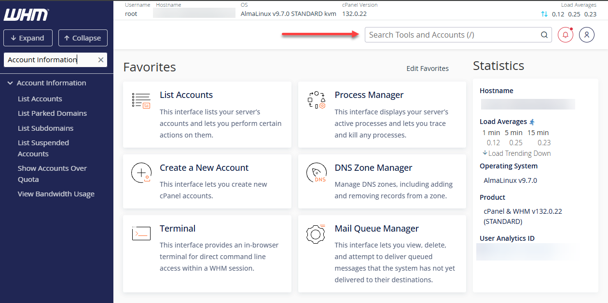Image resolution: width=608 pixels, height=303 pixels.
Task: Click inside the Search Tools and Accounts field
Action: coord(449,34)
